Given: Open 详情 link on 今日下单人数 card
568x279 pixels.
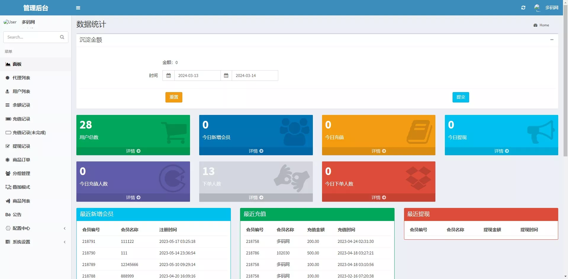Looking at the screenshot, I should 379,198.
